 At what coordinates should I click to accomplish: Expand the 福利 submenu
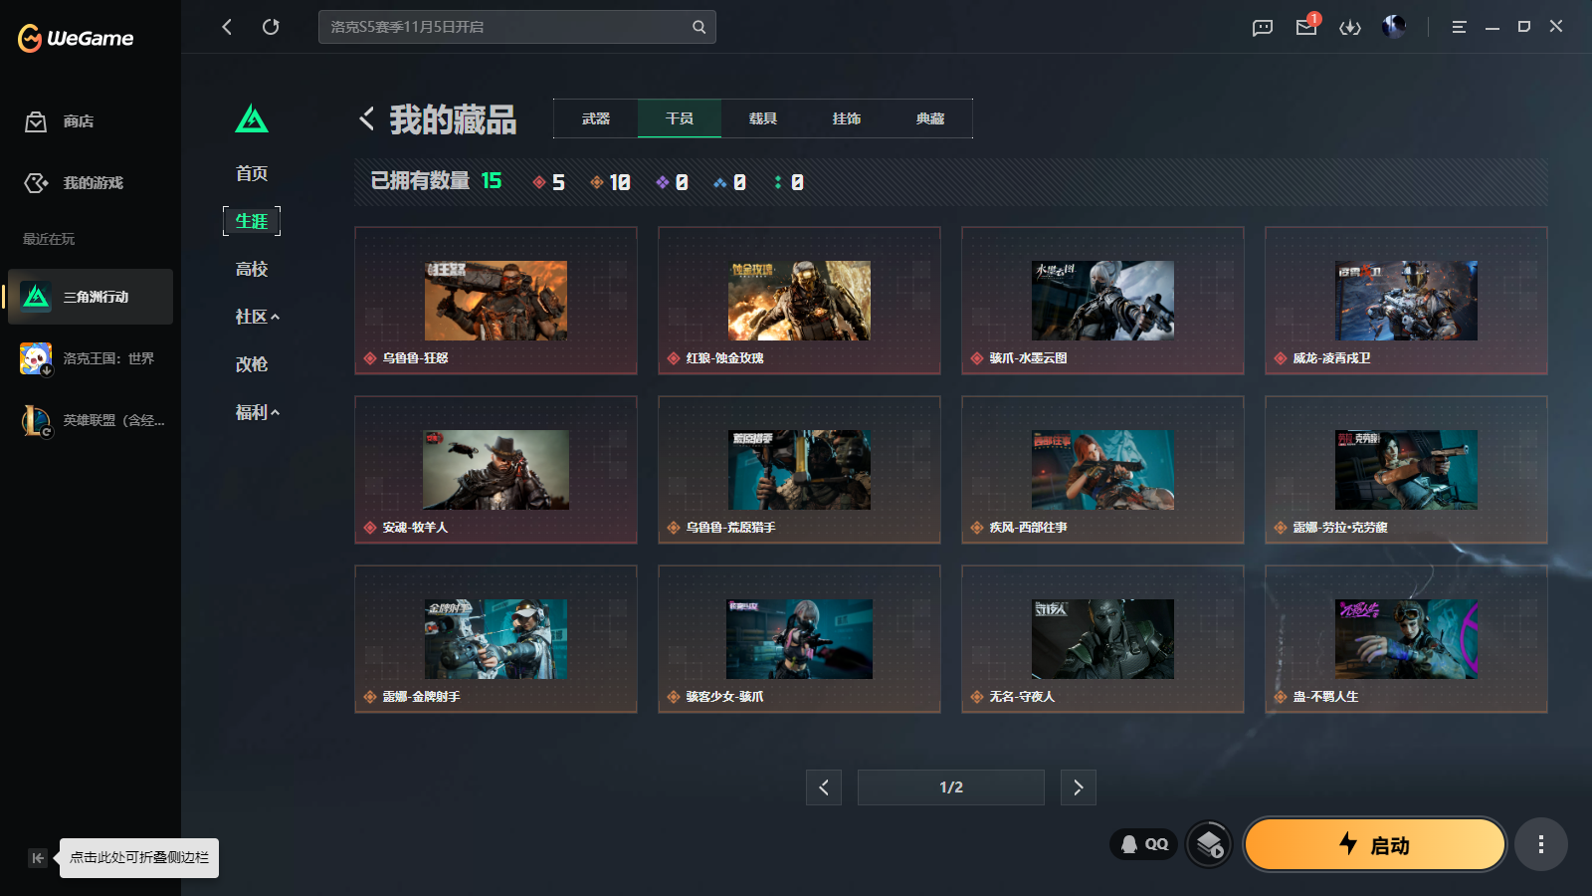click(x=257, y=412)
